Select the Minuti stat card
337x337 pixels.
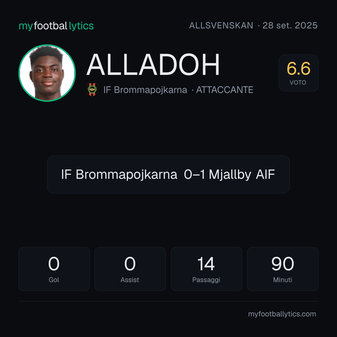coord(283,269)
